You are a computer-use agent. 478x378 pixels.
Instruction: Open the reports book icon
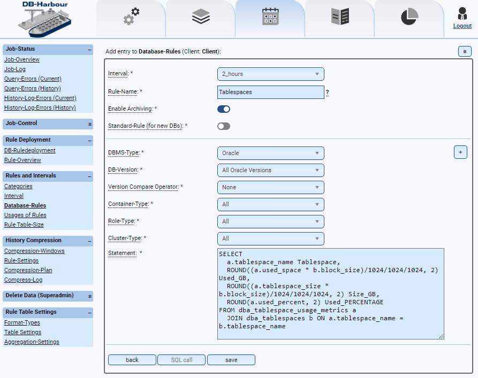pos(339,17)
